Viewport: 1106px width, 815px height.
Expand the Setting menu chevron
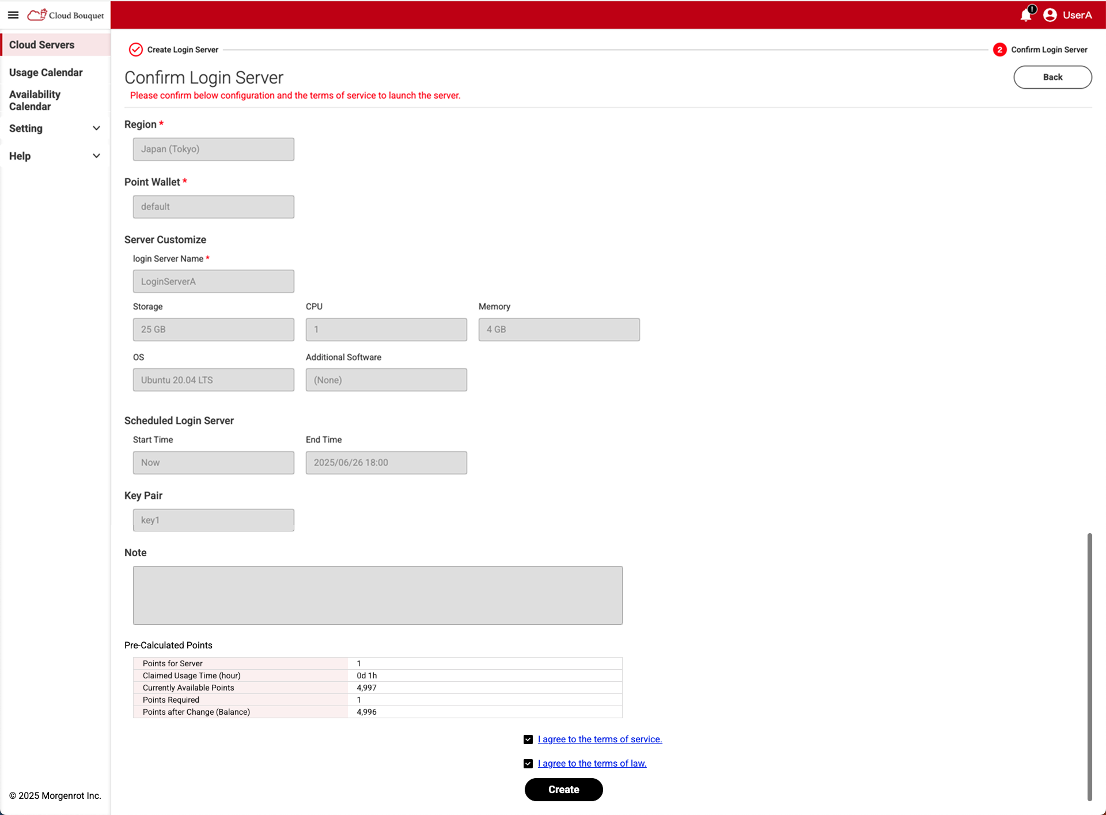[x=96, y=129]
